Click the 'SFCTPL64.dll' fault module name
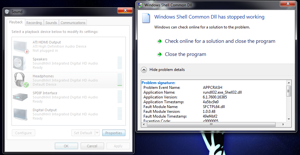 pos(214,107)
